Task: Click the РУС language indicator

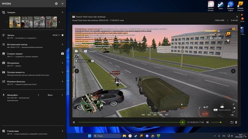Action: (x=224, y=136)
